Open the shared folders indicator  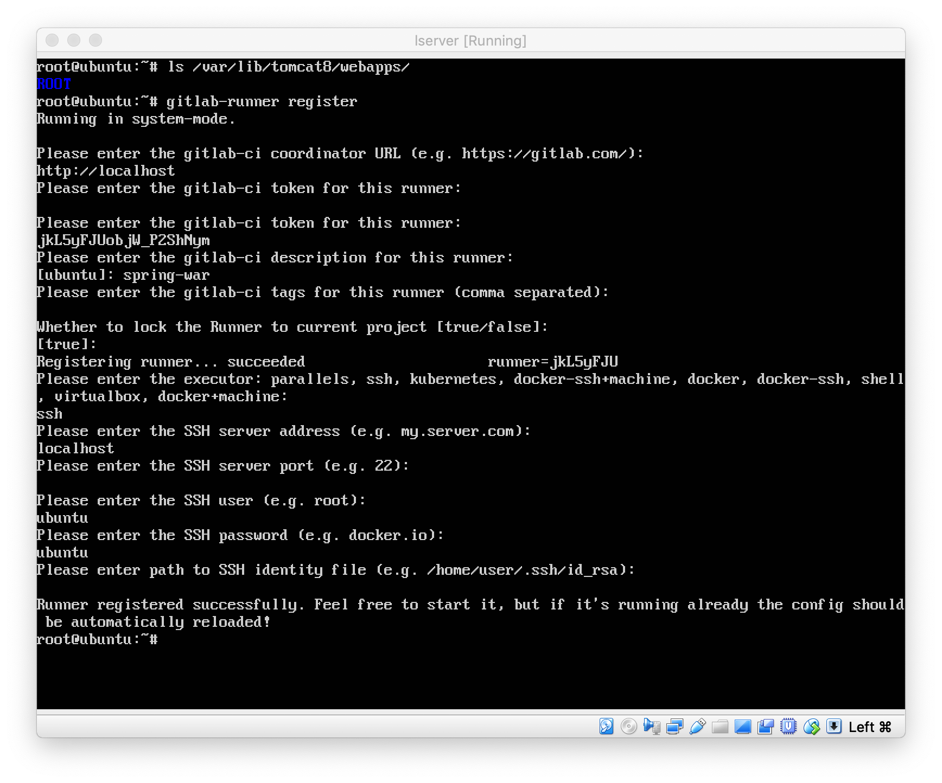pos(720,726)
